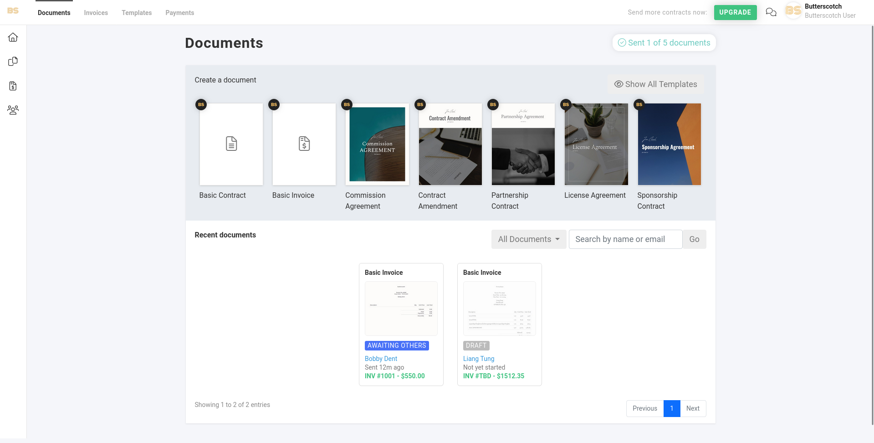Click the green UPGRADE button
The height and width of the screenshot is (443, 874).
pyautogui.click(x=735, y=12)
